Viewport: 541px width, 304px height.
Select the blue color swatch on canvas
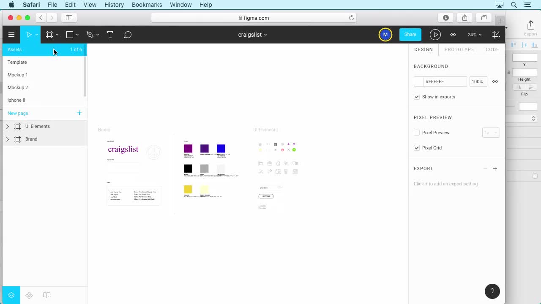pos(221,148)
